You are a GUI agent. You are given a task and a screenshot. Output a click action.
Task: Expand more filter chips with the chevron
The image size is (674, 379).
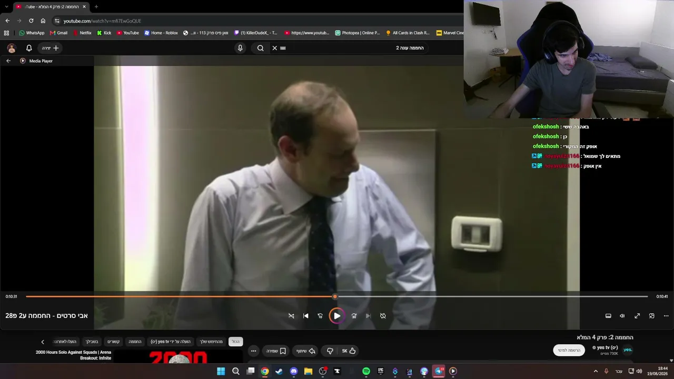pyautogui.click(x=43, y=342)
